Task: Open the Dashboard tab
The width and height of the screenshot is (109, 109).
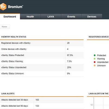Action: tap(10, 17)
